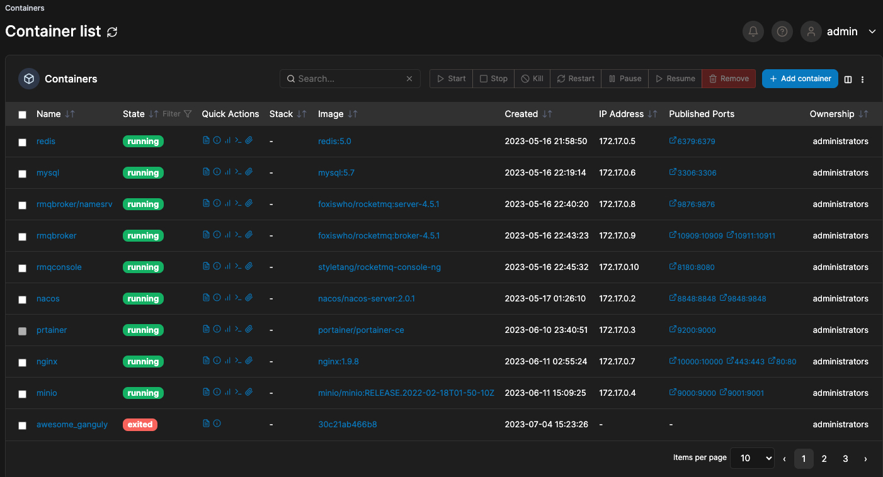Click the Start button
883x477 pixels.
(x=451, y=79)
